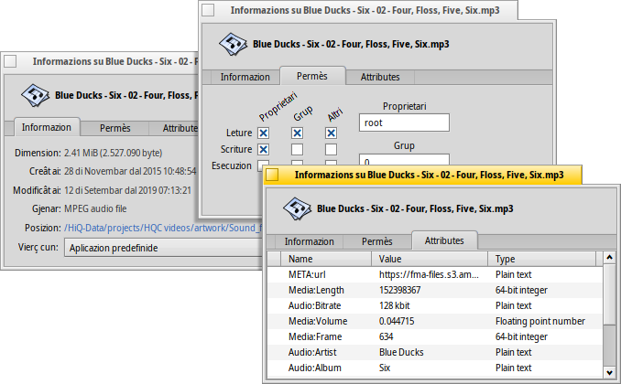
Task: Click the Proprietari field containing root
Action: [x=403, y=123]
